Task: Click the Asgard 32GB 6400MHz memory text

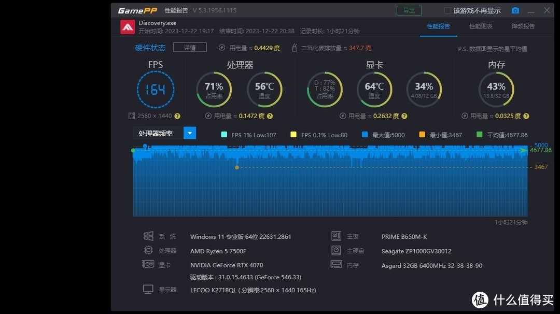Action: (x=432, y=266)
